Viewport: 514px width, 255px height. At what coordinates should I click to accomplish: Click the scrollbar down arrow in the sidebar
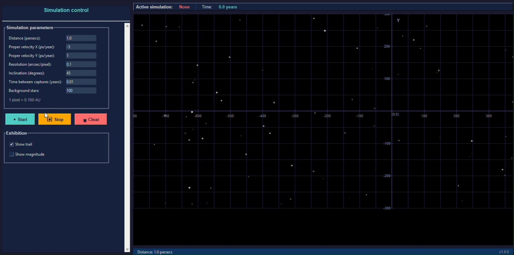(127, 249)
